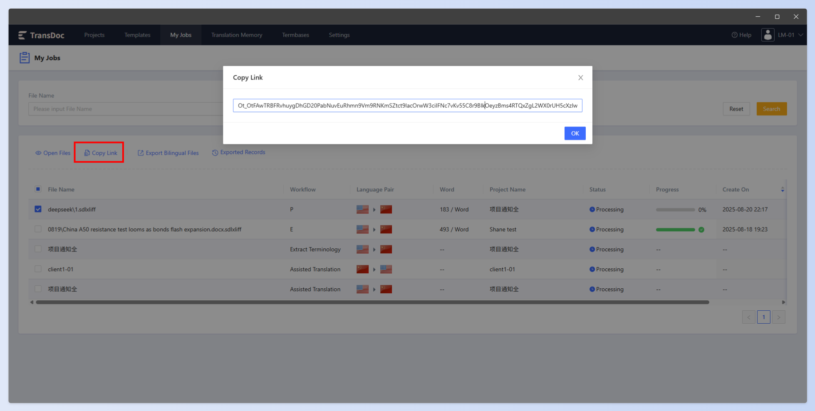Select page 1 button
Image resolution: width=815 pixels, height=411 pixels.
coord(764,317)
